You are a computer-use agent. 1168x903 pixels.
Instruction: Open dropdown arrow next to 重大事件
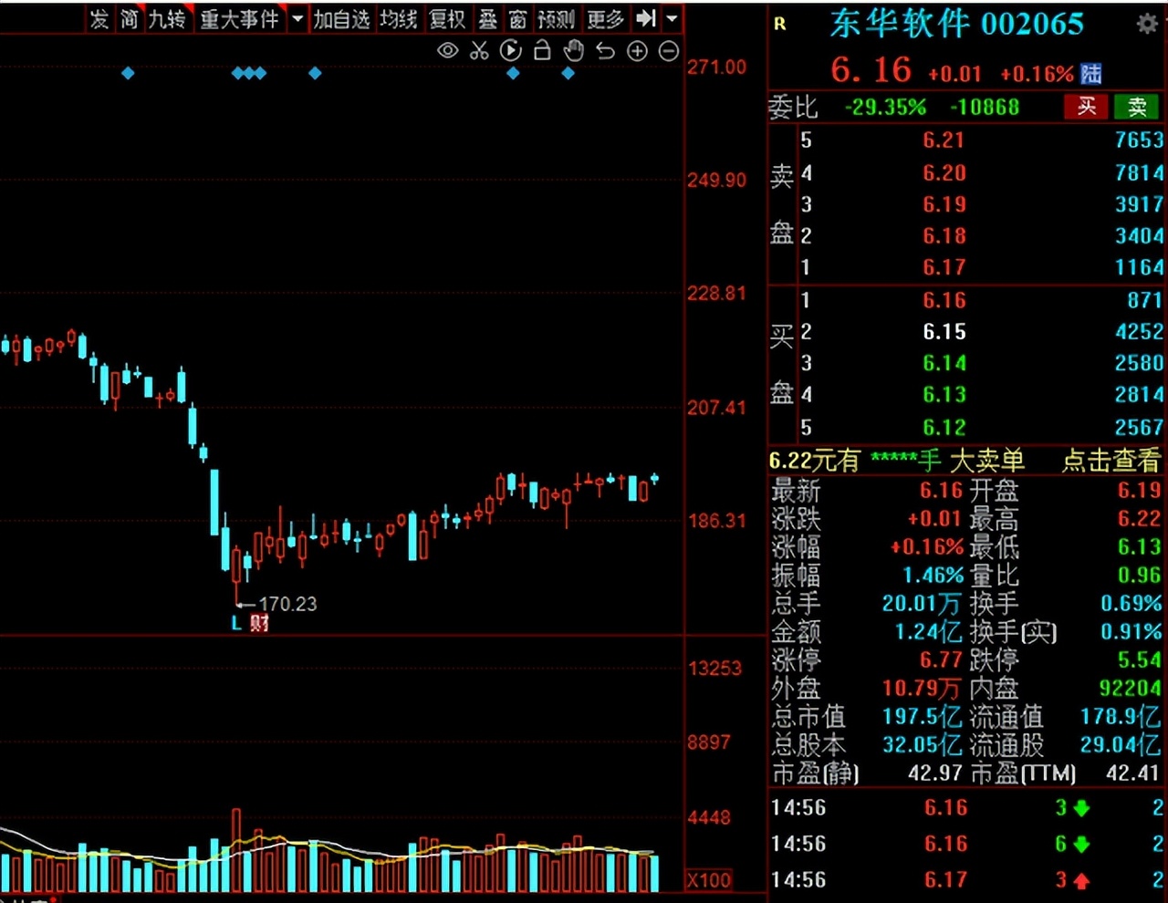click(297, 18)
